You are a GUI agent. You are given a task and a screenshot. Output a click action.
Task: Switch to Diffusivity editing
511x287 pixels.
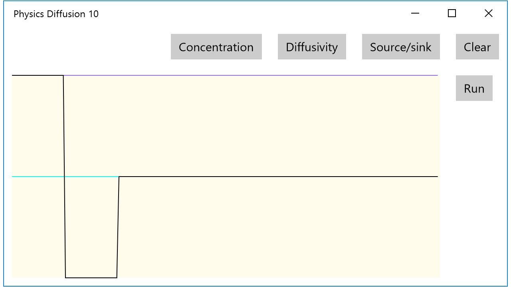point(312,47)
